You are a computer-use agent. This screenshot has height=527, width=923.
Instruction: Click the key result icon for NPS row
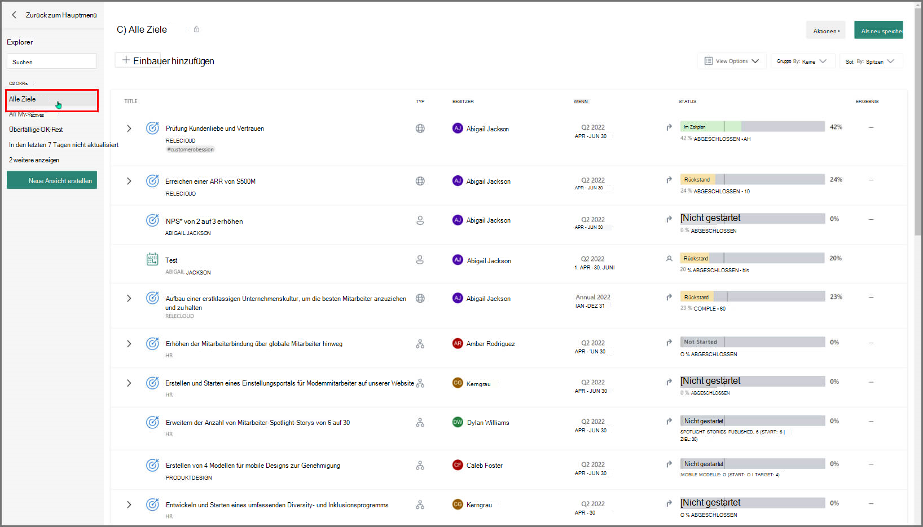[x=152, y=220]
